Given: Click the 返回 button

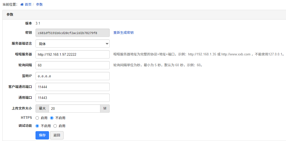Looking at the screenshot, I should click(x=57, y=135).
